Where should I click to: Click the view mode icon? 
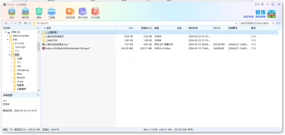[x=25, y=23]
